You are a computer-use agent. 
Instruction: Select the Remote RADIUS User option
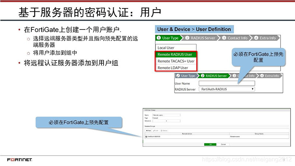click(x=176, y=54)
